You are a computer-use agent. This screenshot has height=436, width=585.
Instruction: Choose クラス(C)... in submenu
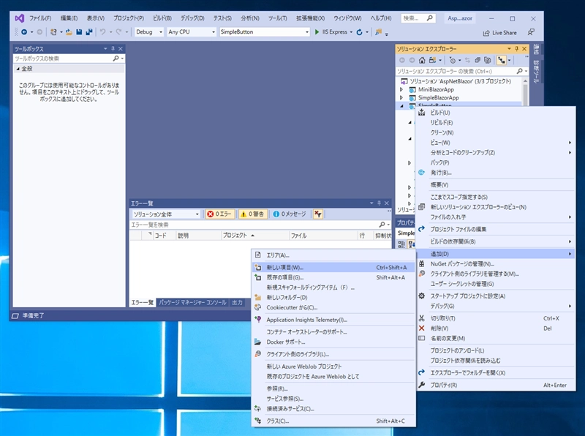pos(333,421)
